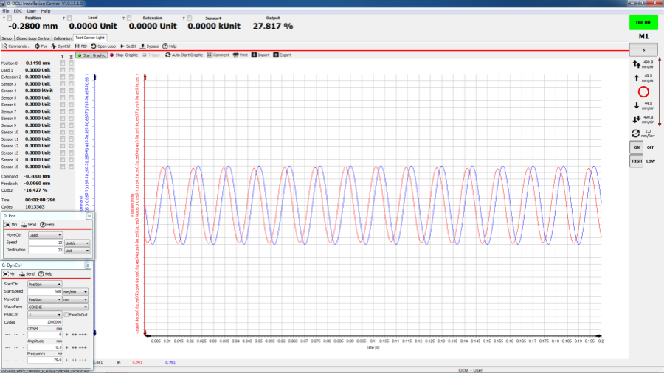Viewport: 664px width, 373px height.
Task: Open Help in the main toolbar
Action: (x=170, y=46)
